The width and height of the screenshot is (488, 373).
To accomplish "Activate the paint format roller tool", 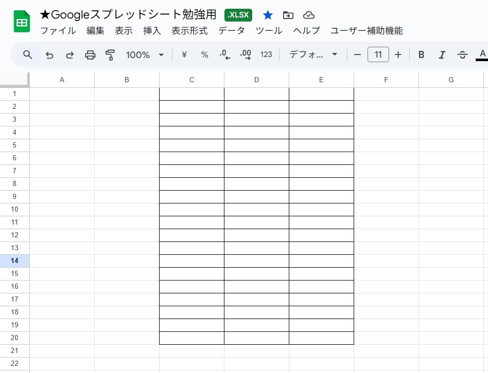I will 110,54.
